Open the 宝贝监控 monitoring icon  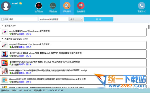39,6
